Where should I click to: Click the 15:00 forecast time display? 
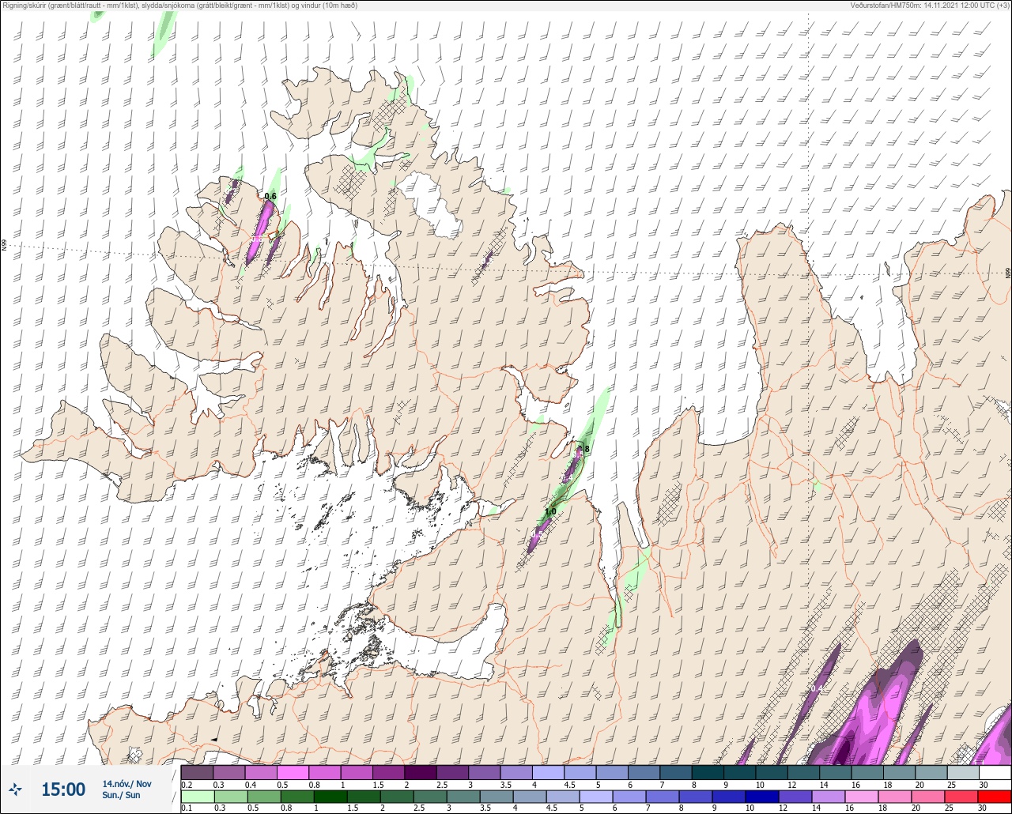tap(63, 790)
